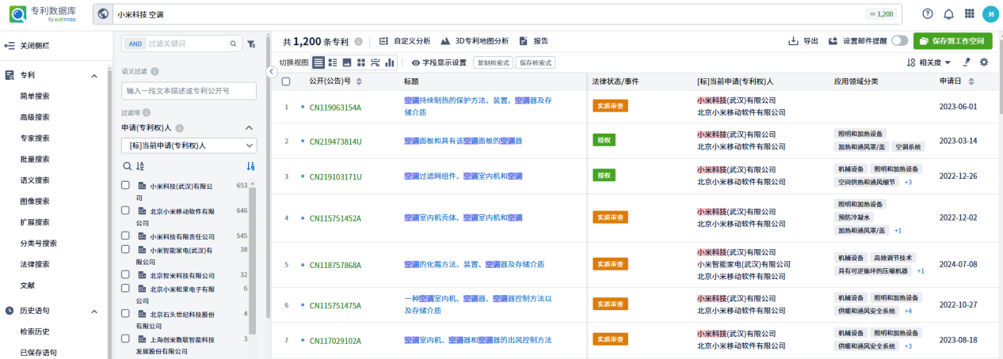Switch to the chart view icon
Image resolution: width=1003 pixels, height=359 pixels.
(390, 62)
